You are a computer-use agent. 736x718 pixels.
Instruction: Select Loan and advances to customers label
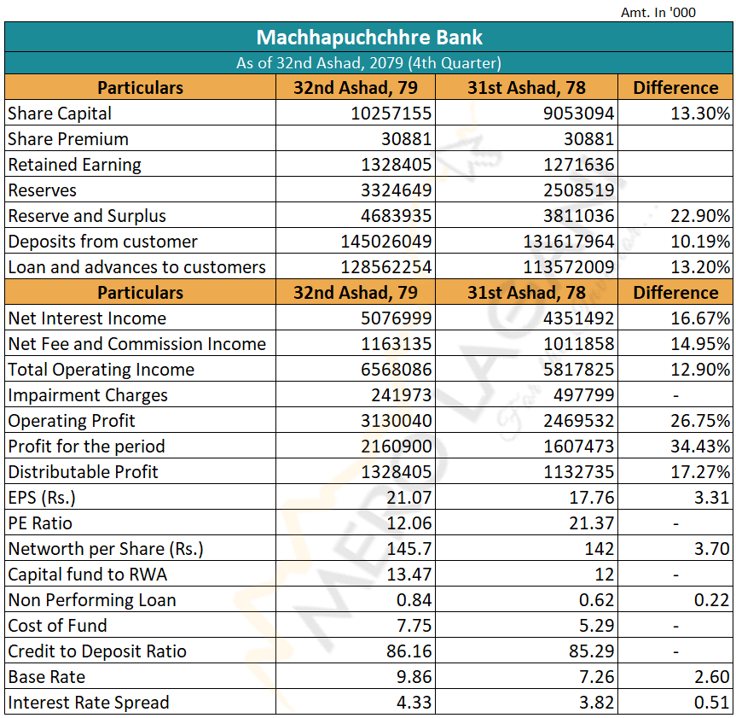pos(136,267)
